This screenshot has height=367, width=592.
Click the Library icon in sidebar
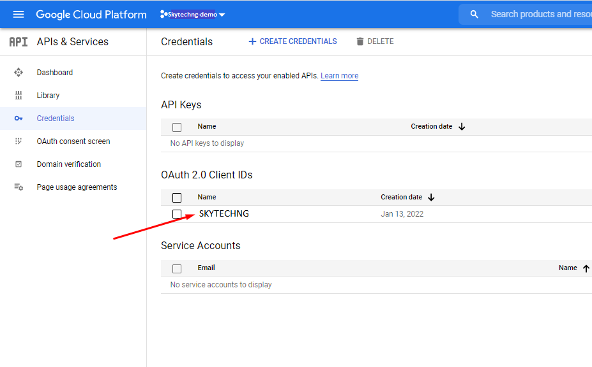19,96
